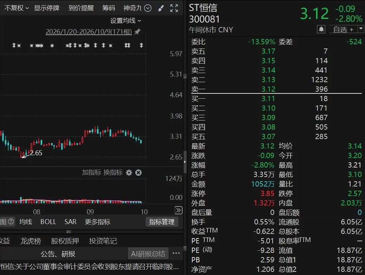The width and height of the screenshot is (365, 275).
Task: Click the date range 2026/1/20-2026/10/9 link
Action: click(89, 32)
